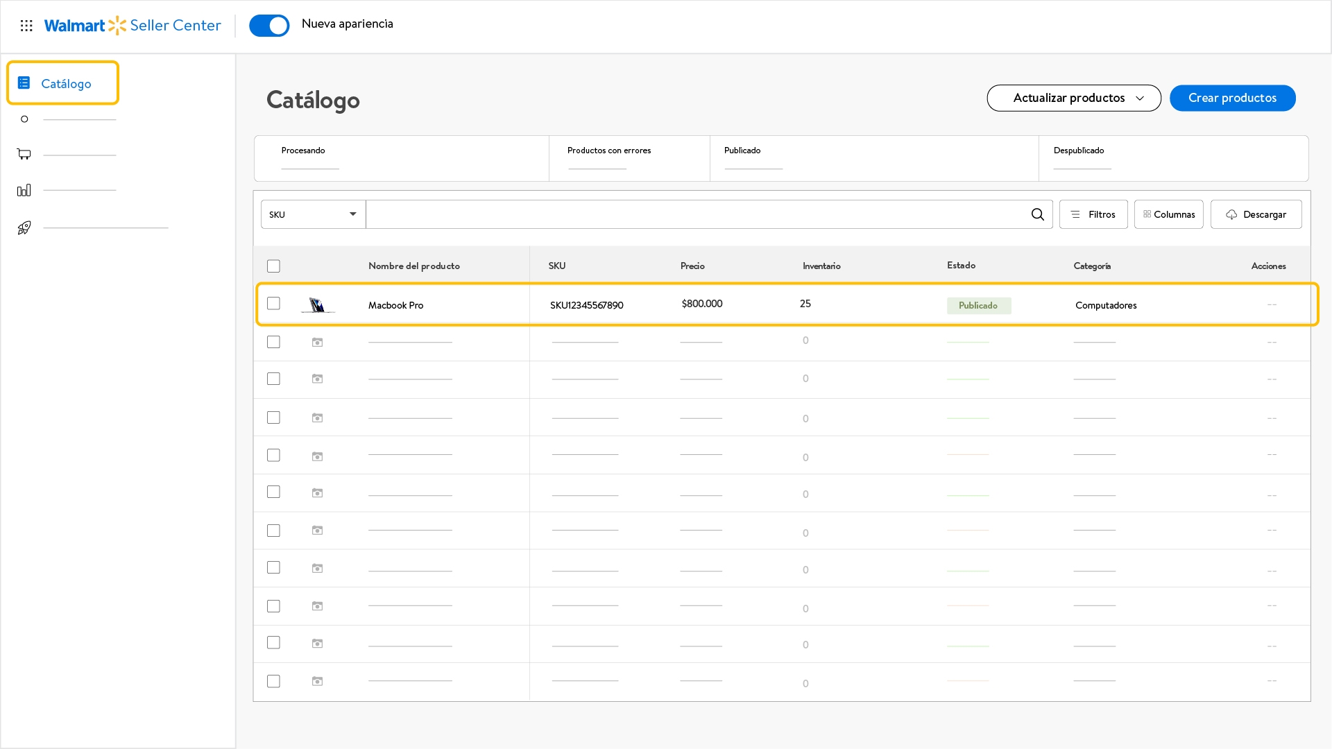Click the circle icon in the sidebar
The height and width of the screenshot is (749, 1332).
coord(24,119)
